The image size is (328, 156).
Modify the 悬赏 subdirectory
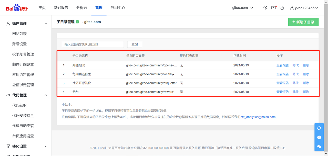[x=296, y=92]
